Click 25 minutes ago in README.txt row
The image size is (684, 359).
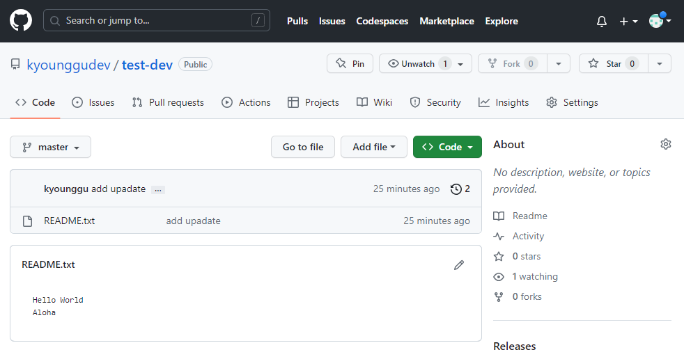click(437, 221)
